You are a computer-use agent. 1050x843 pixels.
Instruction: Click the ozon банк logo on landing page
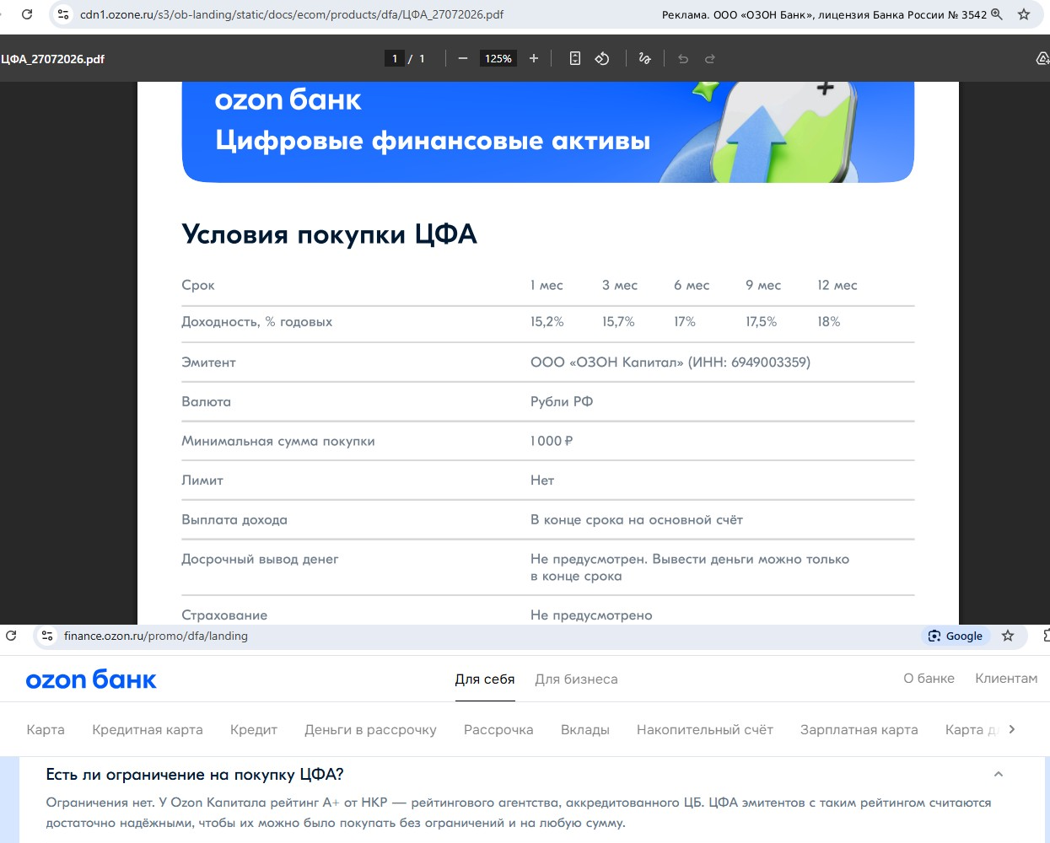click(x=91, y=679)
